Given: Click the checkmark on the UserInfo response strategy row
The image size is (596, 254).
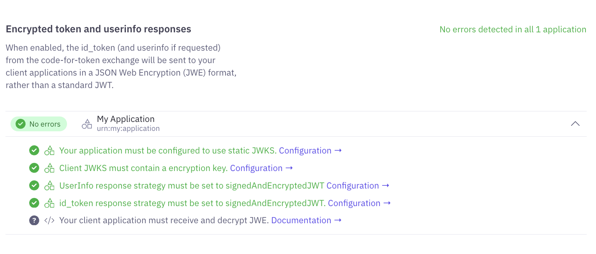Looking at the screenshot, I should (34, 185).
